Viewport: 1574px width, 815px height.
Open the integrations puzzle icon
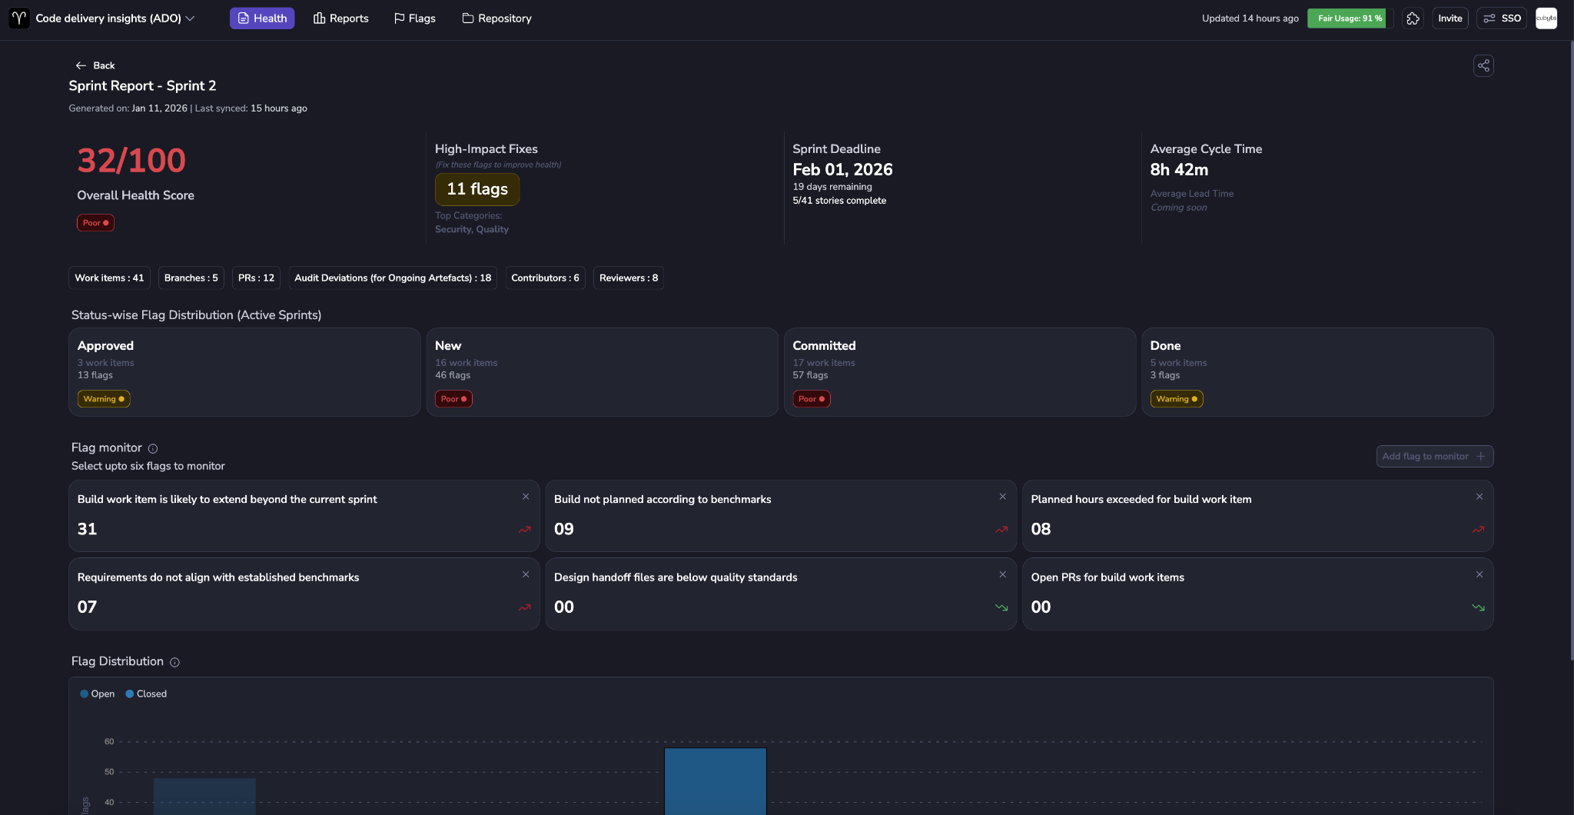tap(1413, 18)
